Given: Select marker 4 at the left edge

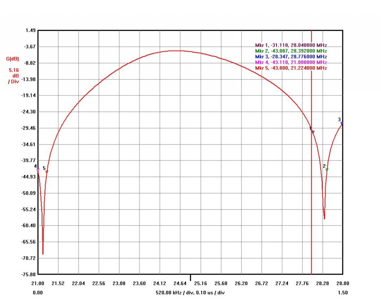Looking at the screenshot, I should pos(38,170).
